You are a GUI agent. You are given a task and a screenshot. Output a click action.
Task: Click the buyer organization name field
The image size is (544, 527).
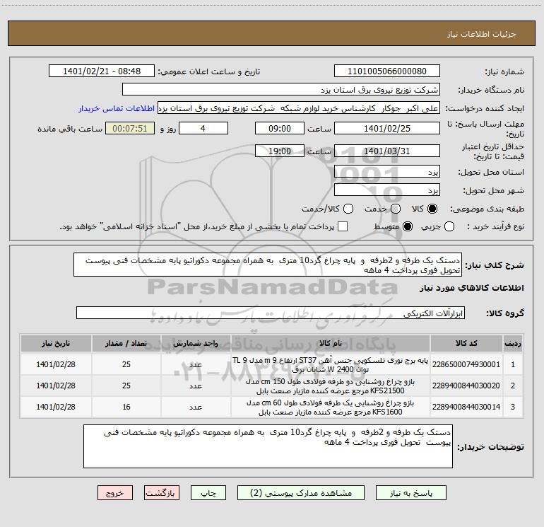(x=281, y=89)
